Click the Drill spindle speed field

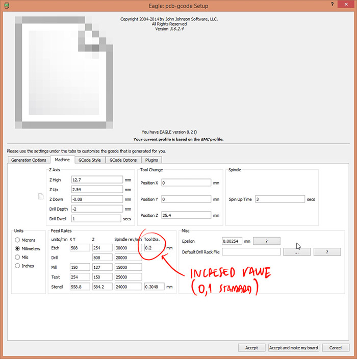(x=128, y=258)
